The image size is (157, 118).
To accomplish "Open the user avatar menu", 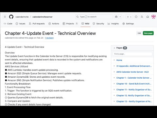I will coord(153,17).
